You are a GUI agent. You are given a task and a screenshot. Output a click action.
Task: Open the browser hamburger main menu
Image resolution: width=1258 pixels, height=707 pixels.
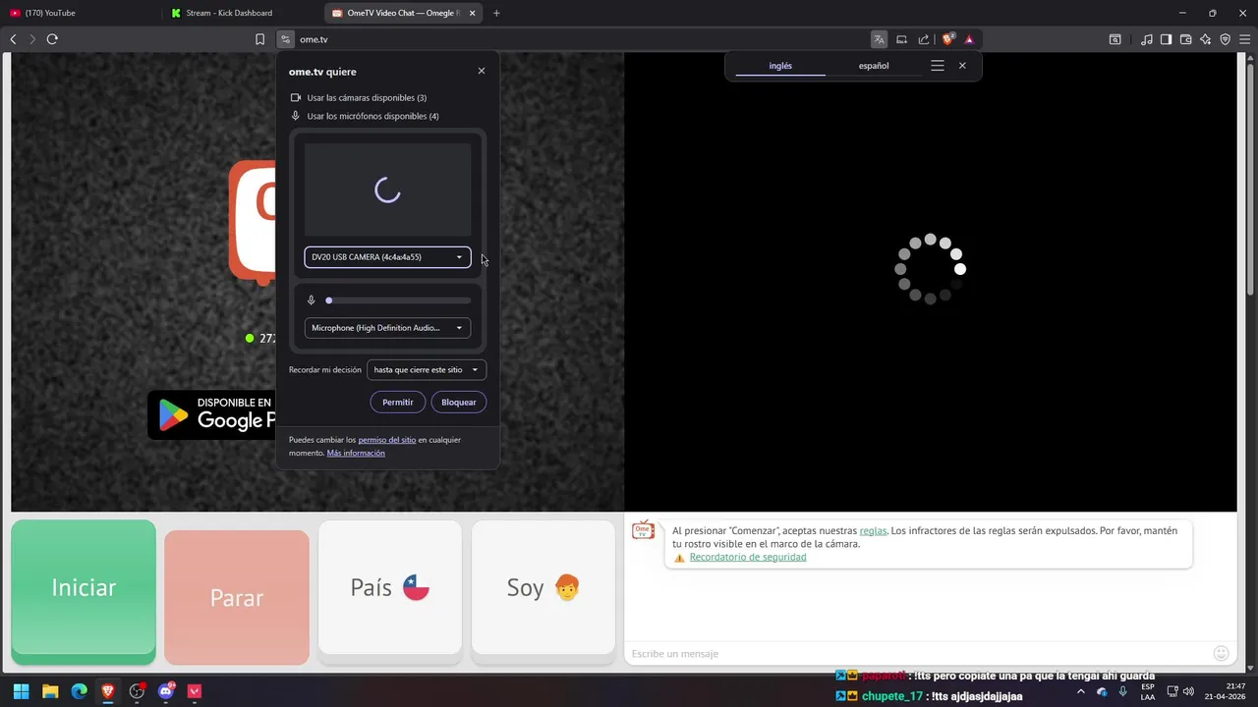[x=1244, y=39]
